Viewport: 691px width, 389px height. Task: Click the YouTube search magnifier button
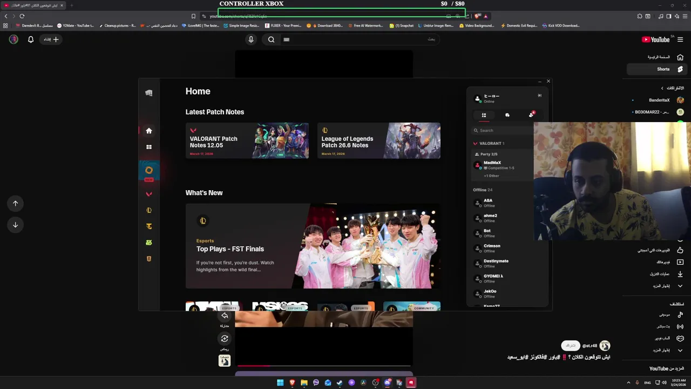click(272, 39)
